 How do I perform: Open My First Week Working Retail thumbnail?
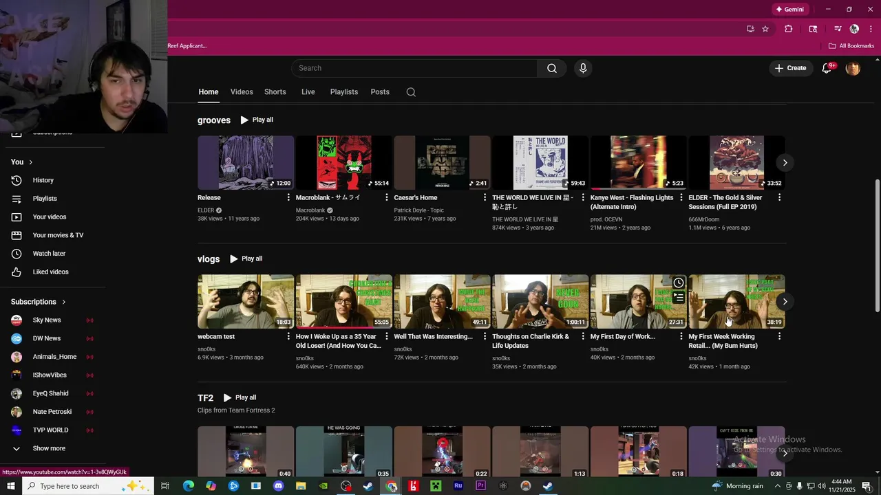[736, 302]
